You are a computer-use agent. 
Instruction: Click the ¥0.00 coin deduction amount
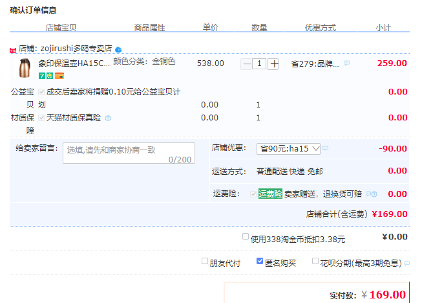coord(395,237)
